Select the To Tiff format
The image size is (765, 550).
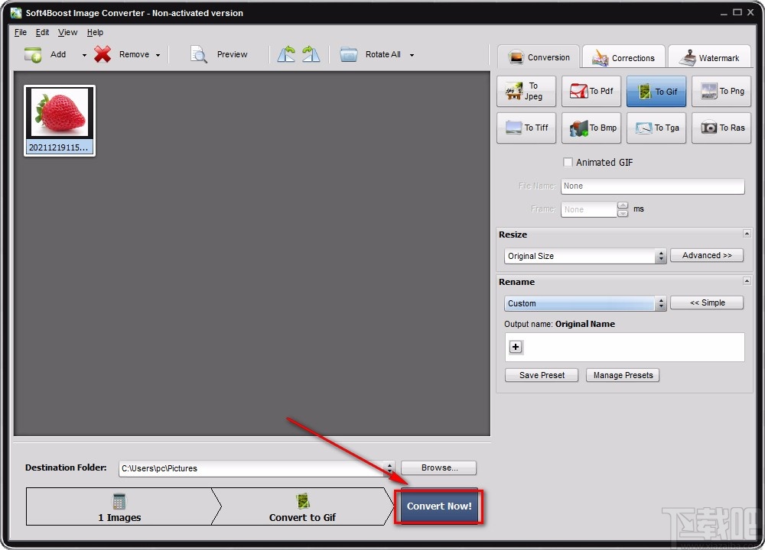tap(526, 128)
